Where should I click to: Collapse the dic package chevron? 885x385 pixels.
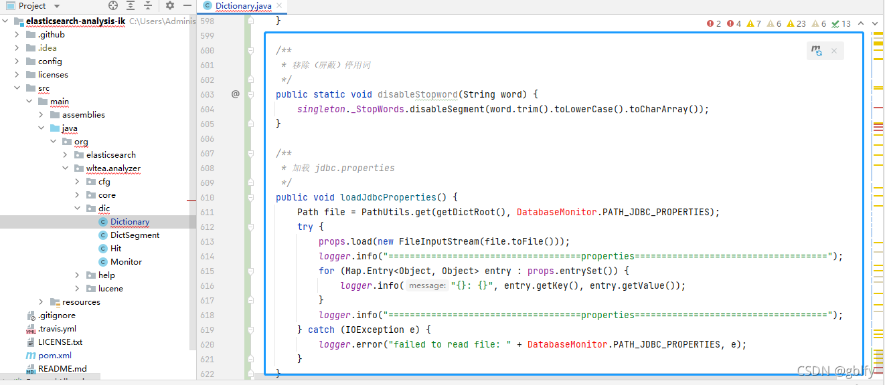pos(78,209)
